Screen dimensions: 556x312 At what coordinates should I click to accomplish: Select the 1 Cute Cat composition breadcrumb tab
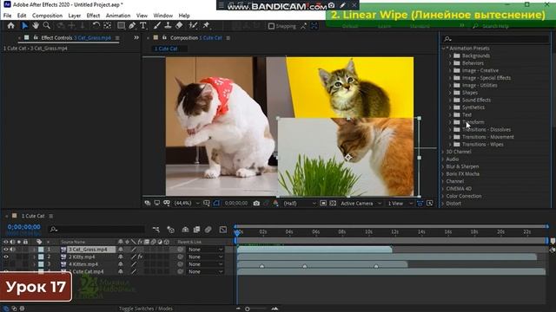click(x=166, y=49)
